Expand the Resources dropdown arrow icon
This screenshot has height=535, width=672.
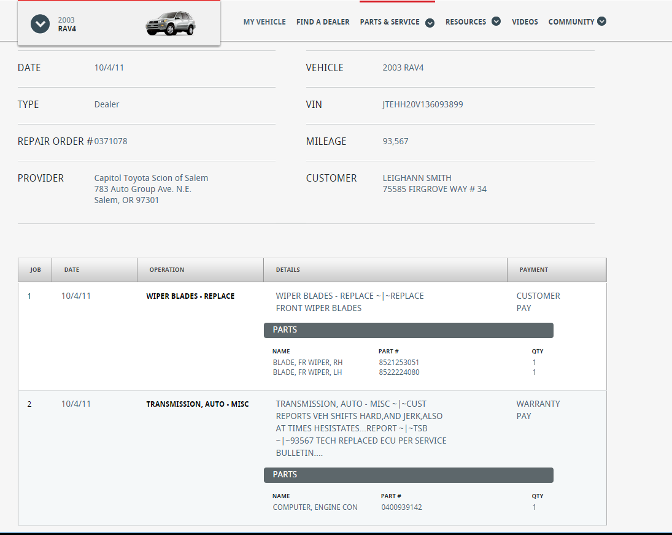point(496,21)
